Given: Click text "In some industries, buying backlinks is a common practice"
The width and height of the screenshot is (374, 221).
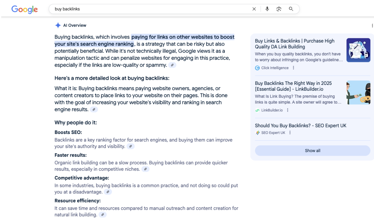Looking at the screenshot, I should coord(117,185).
